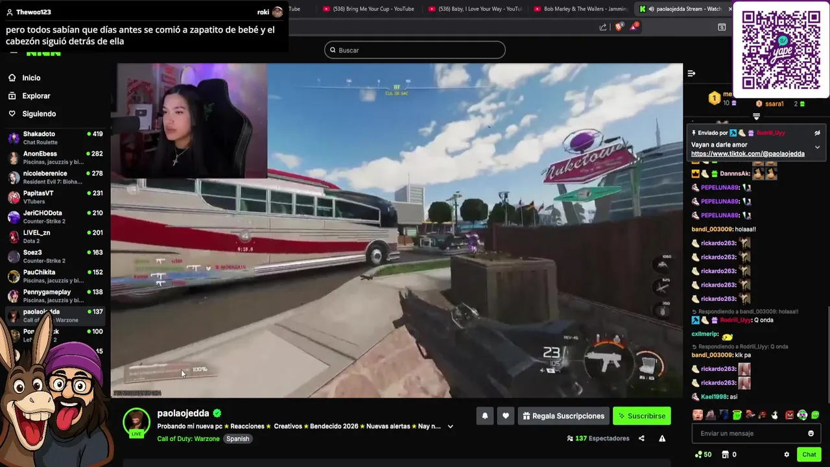Click username Kael1998 in chat
Image resolution: width=830 pixels, height=467 pixels.
tap(715, 397)
